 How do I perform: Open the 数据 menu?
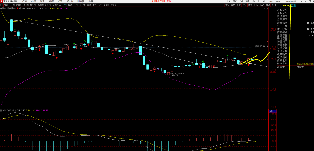pyautogui.click(x=51, y=1)
